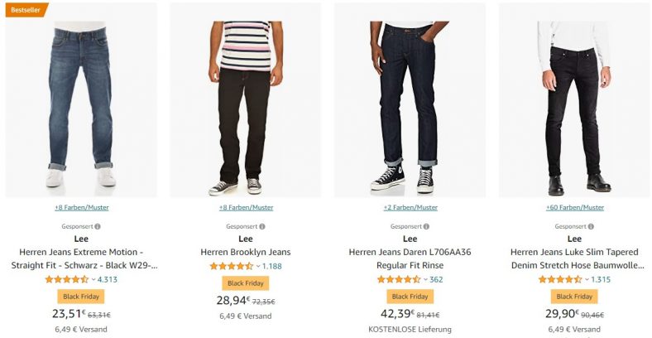Screen dimensions: 652x338
Task: Expand rating chevron beside the 4.313 reviews count
Action: click(x=93, y=280)
